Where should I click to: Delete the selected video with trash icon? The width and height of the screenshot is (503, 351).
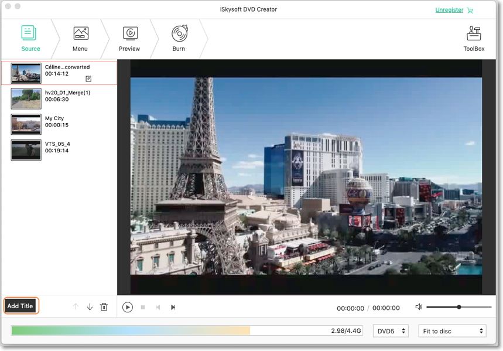point(104,306)
